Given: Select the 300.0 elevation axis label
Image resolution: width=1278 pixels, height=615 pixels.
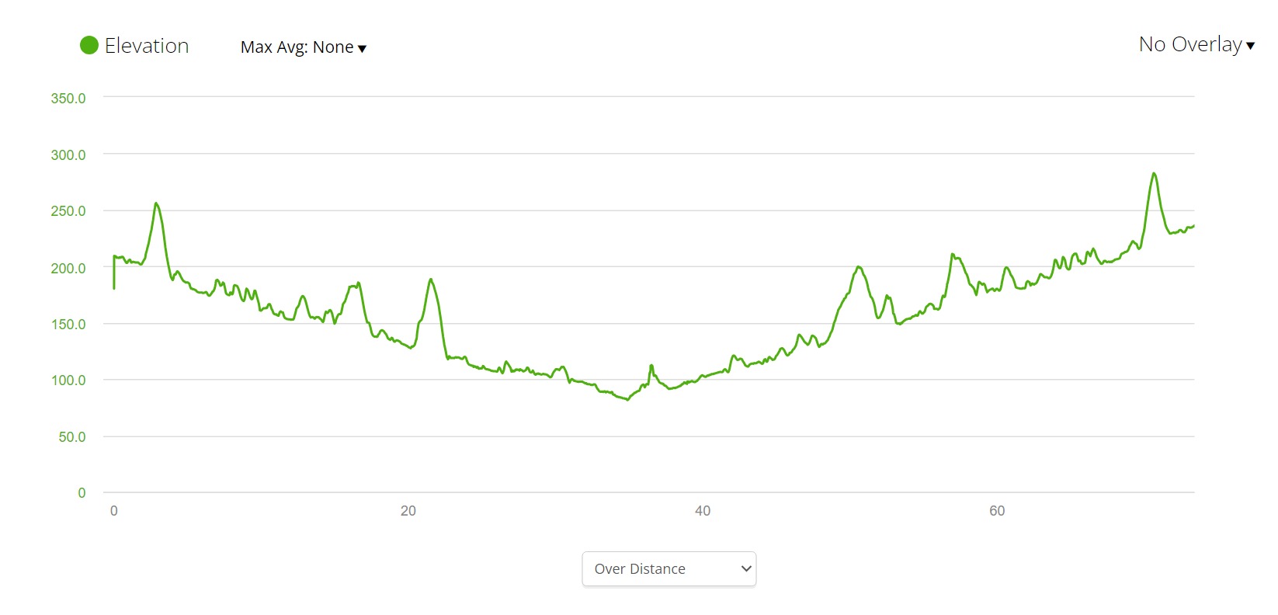Looking at the screenshot, I should (68, 155).
